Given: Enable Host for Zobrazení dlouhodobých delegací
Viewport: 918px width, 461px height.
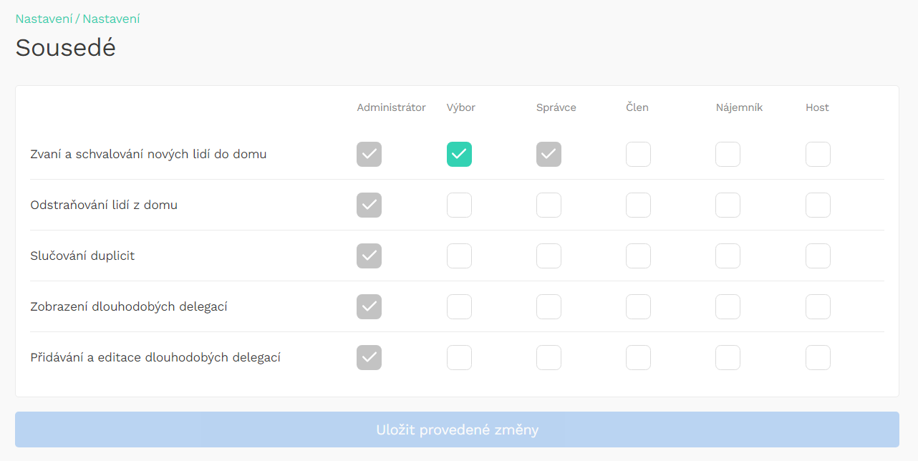Looking at the screenshot, I should [818, 306].
